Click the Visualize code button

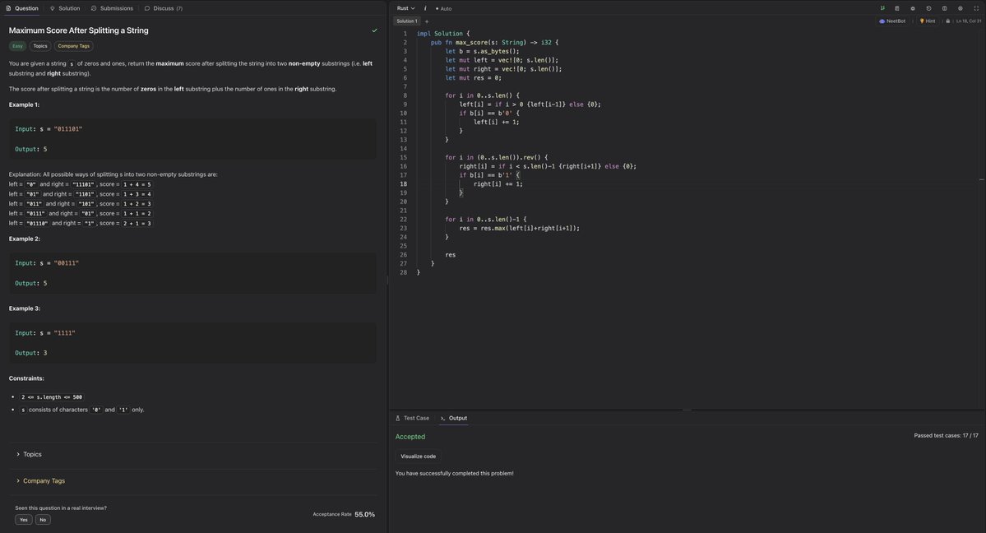point(419,457)
